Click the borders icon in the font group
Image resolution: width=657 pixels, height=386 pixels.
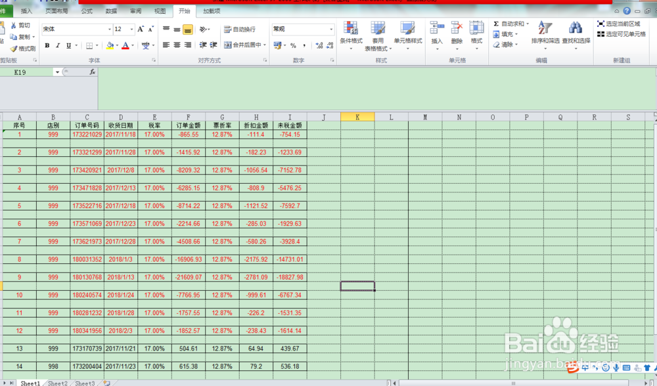click(89, 45)
